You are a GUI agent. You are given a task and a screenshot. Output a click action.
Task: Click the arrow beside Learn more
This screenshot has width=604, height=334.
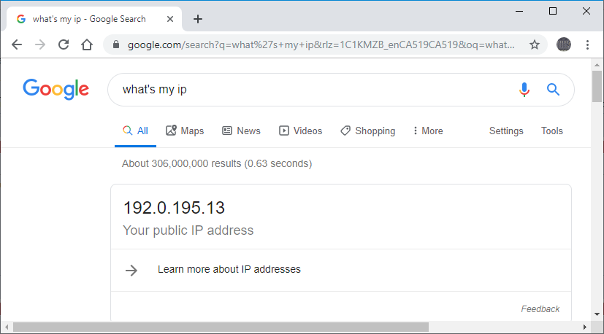131,271
